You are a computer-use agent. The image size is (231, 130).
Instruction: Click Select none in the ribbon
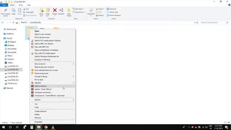112,12
